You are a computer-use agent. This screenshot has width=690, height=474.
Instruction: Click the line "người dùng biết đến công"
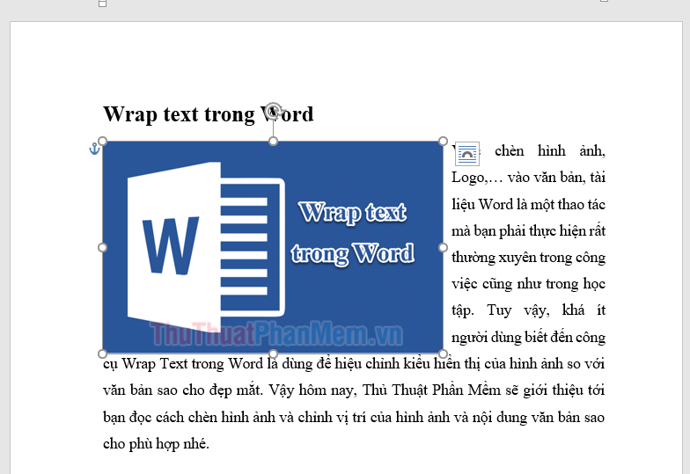coord(528,338)
